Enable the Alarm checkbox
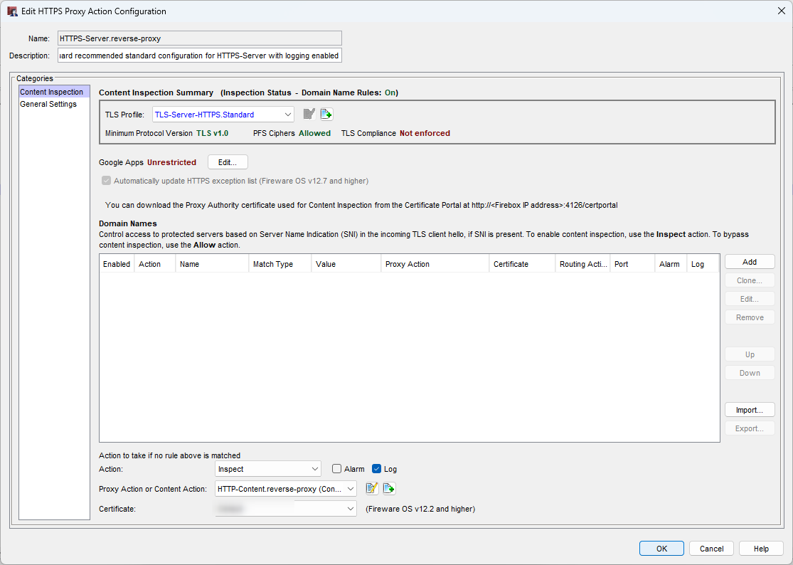 [337, 469]
